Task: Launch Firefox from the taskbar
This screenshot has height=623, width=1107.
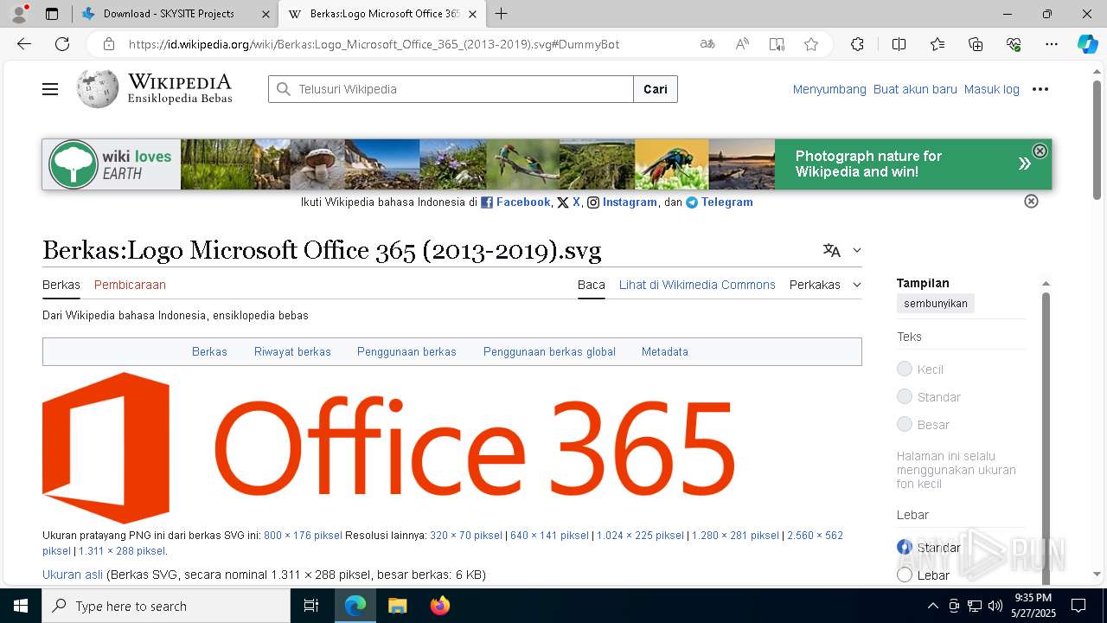Action: [x=440, y=606]
